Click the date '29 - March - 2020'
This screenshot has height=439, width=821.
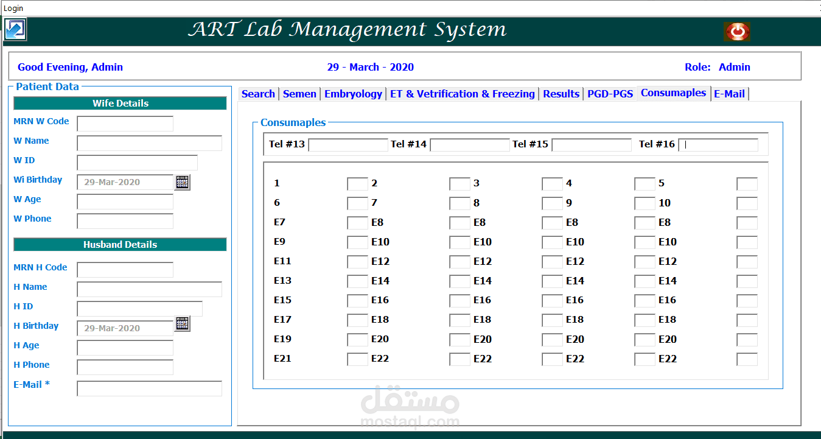coord(371,67)
